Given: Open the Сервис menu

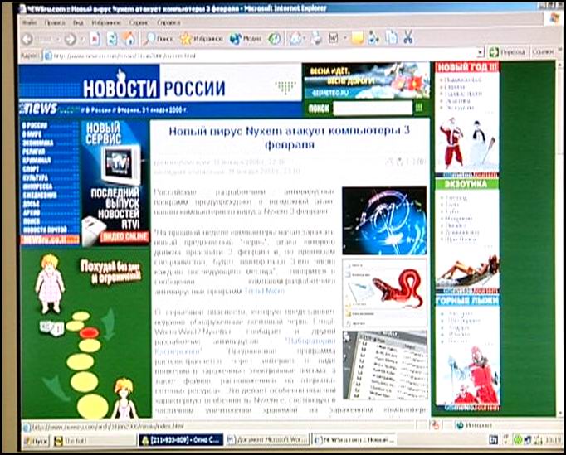Looking at the screenshot, I should pos(139,22).
